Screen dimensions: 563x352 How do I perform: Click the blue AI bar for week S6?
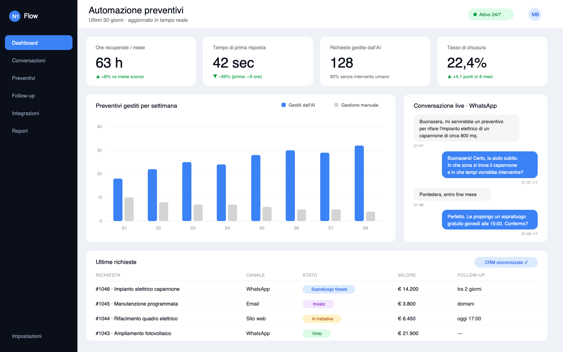pyautogui.click(x=290, y=186)
